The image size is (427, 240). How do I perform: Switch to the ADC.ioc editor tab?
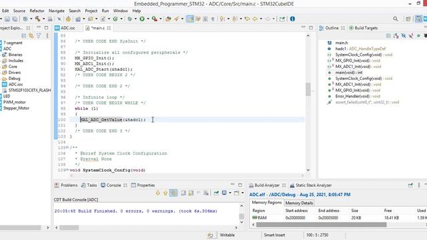tap(65, 28)
